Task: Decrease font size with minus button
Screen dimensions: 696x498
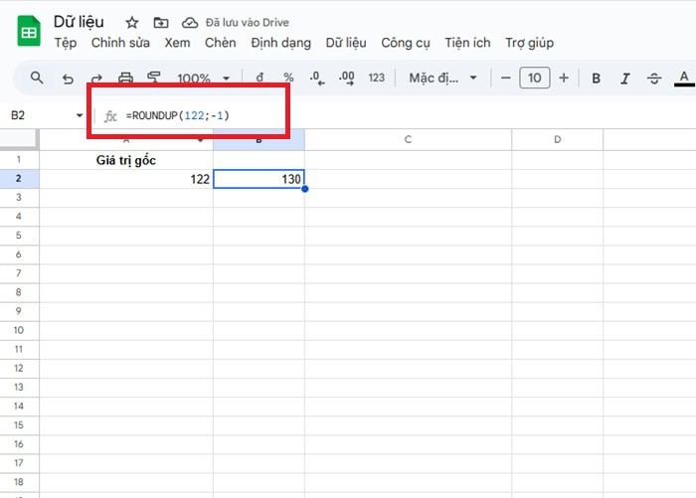Action: point(505,79)
